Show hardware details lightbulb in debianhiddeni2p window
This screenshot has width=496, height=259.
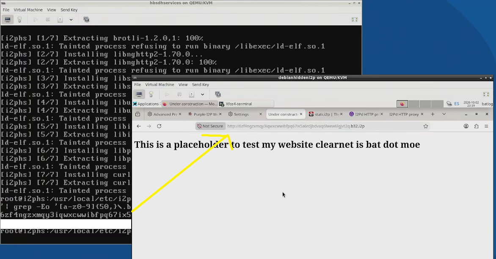[151, 94]
